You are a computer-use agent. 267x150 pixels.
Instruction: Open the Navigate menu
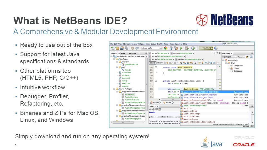[x=127, y=44]
